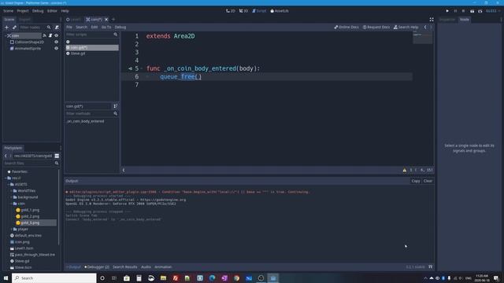Click the signal connection icon on line 5
Viewport: 504px width, 283px height.
tap(130, 68)
